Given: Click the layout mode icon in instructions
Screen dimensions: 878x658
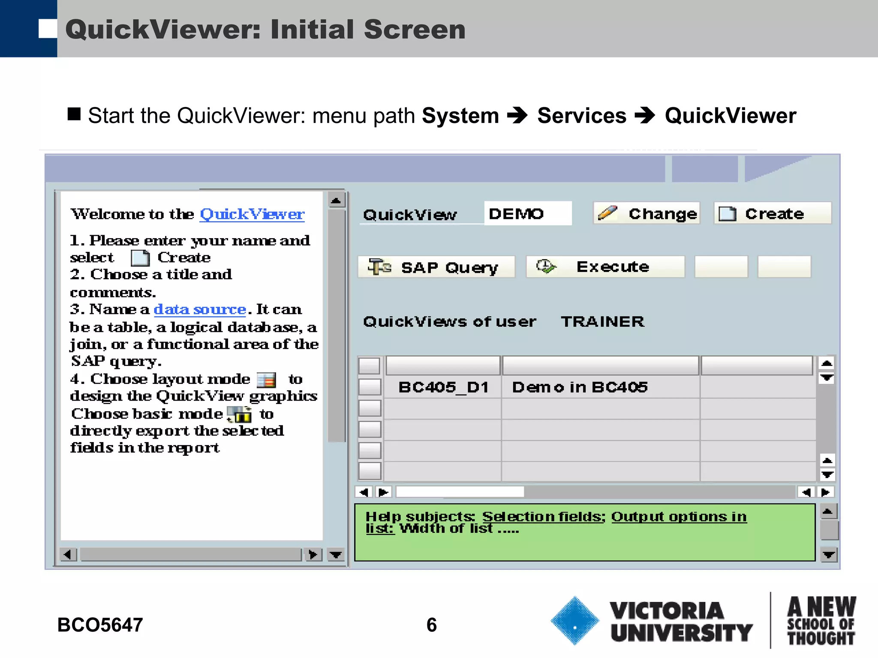Looking at the screenshot, I should [x=266, y=380].
